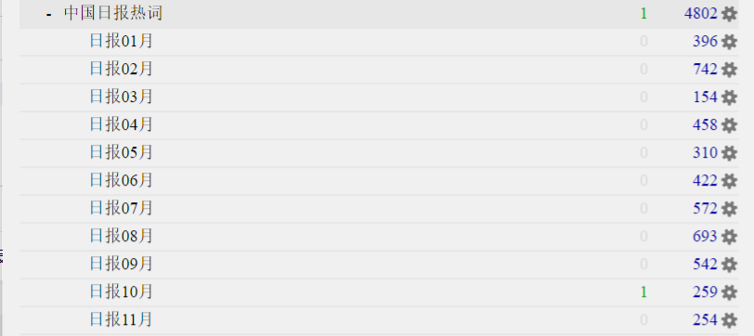Open the 日报10月 deck
This screenshot has width=754, height=336.
coord(121,291)
